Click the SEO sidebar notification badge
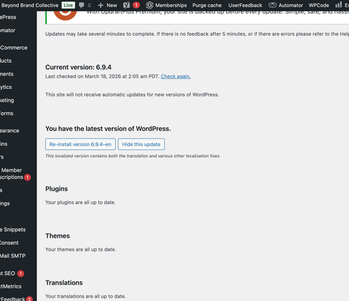Screen dimensions: 349x301 pyautogui.click(x=21, y=274)
